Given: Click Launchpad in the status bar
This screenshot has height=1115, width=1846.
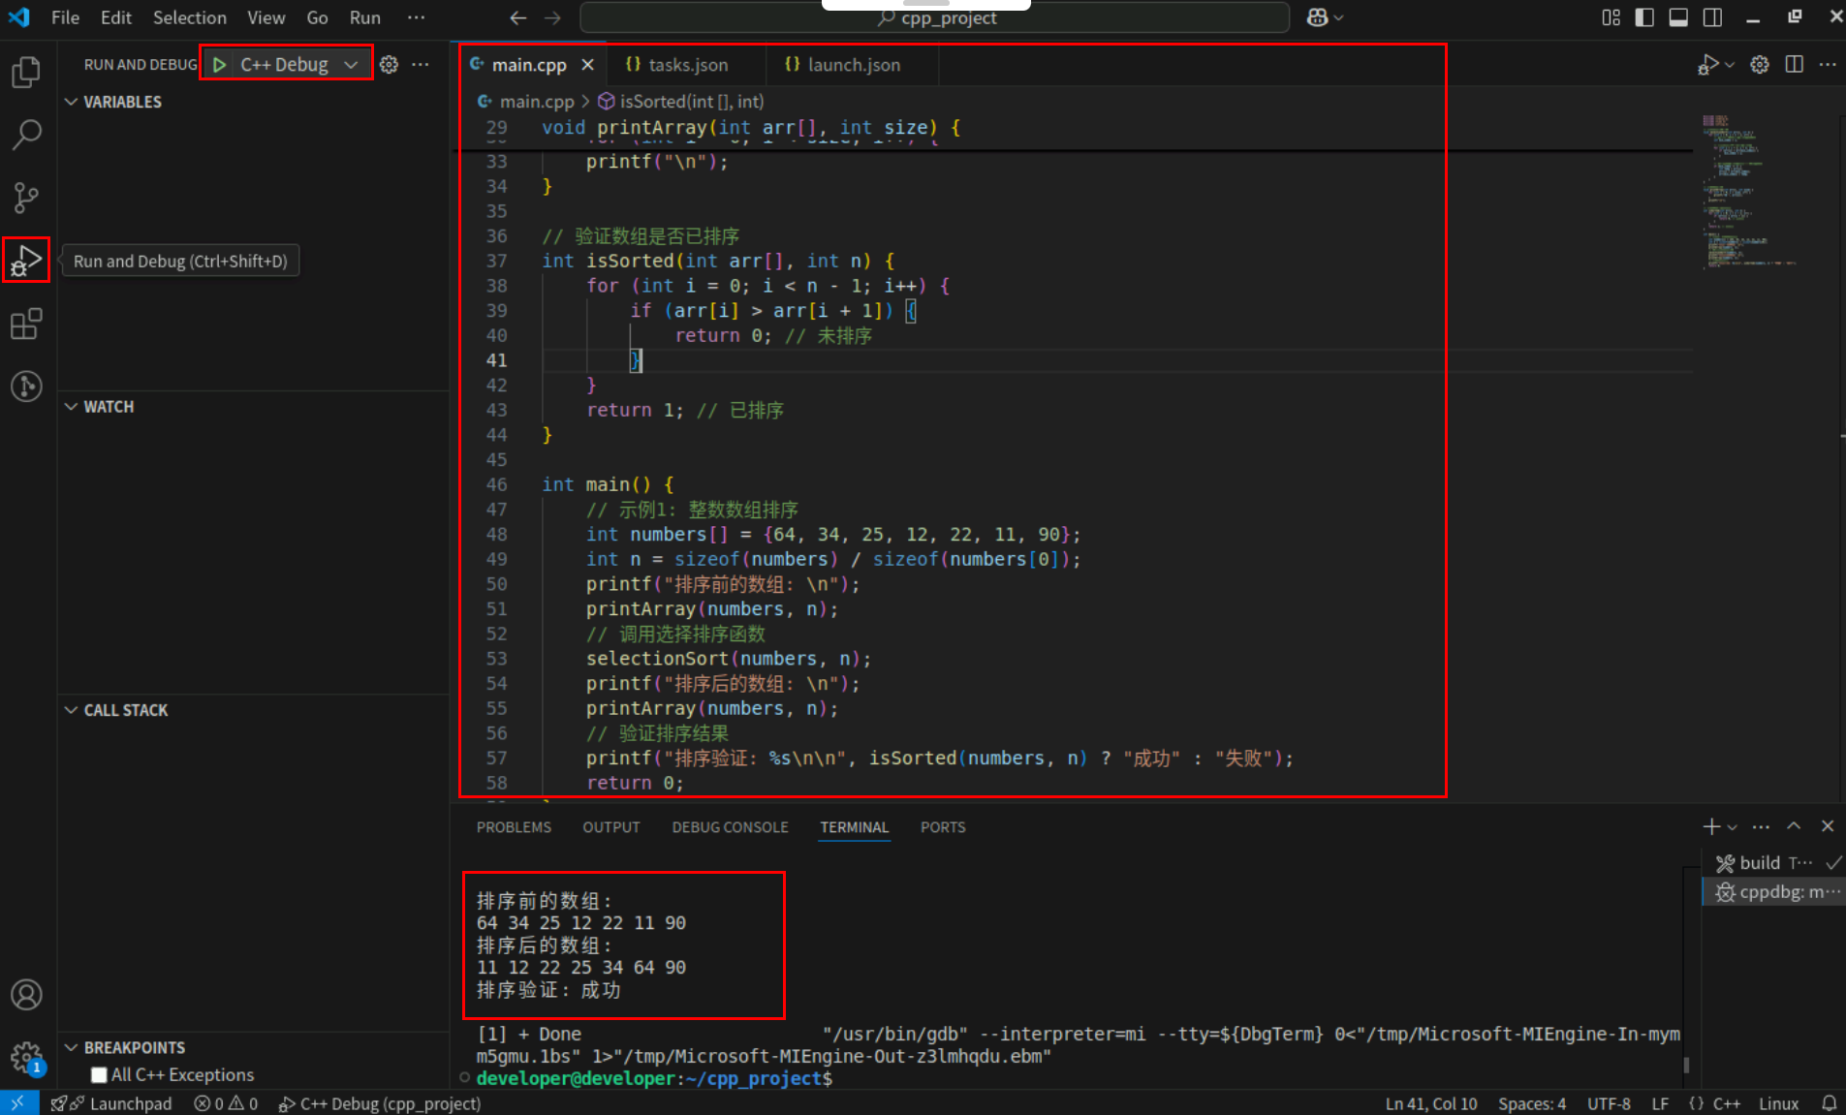Looking at the screenshot, I should point(111,1103).
